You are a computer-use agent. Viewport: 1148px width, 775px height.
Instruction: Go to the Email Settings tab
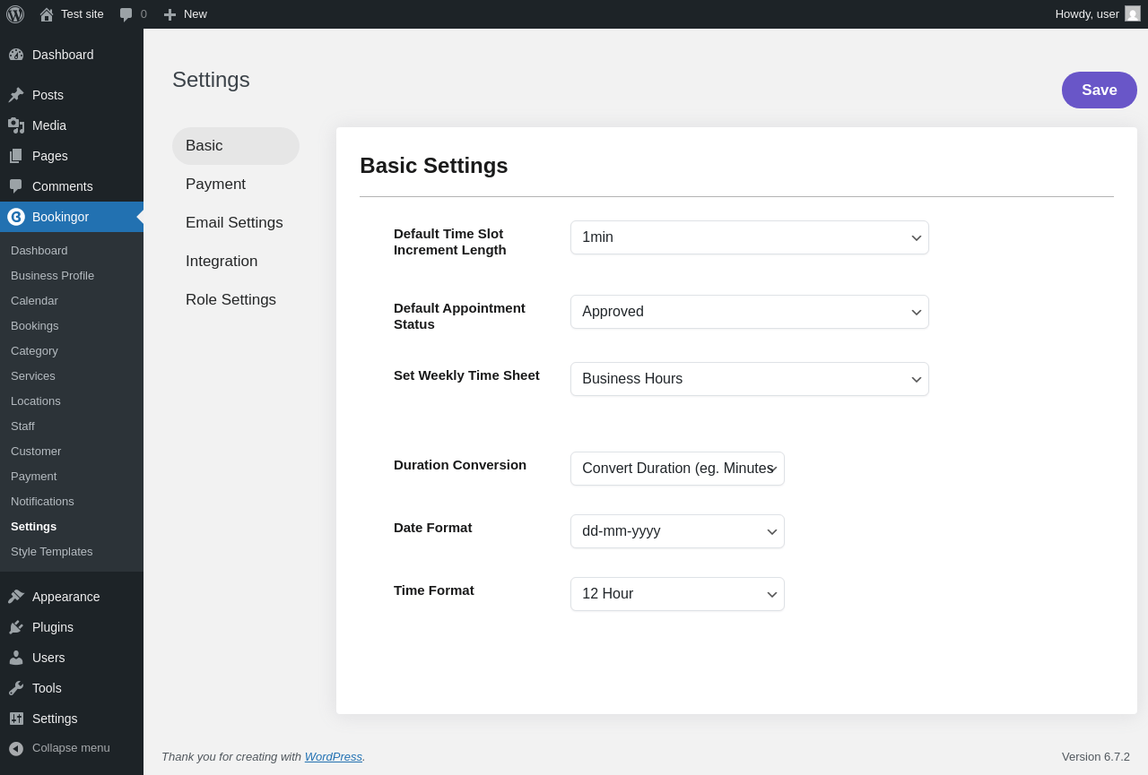click(234, 223)
